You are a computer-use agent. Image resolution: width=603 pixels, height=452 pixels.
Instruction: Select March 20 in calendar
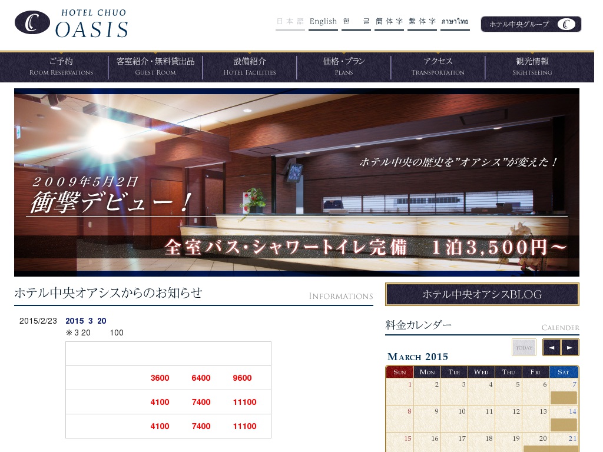point(535,443)
